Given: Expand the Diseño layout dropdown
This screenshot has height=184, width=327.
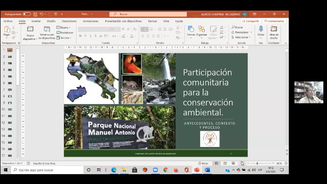Looking at the screenshot, I should click(64, 27).
